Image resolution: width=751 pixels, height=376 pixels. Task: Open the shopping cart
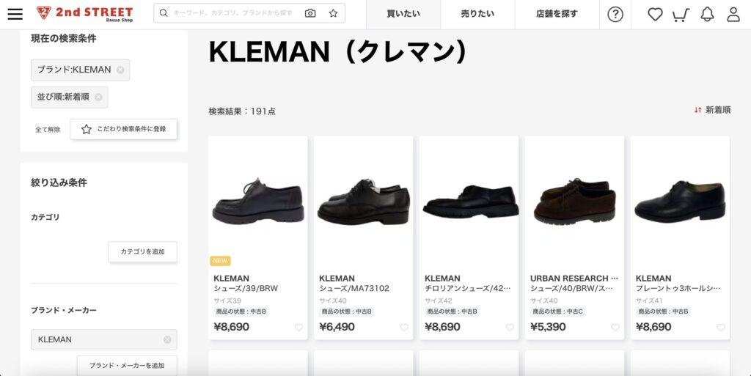point(681,15)
